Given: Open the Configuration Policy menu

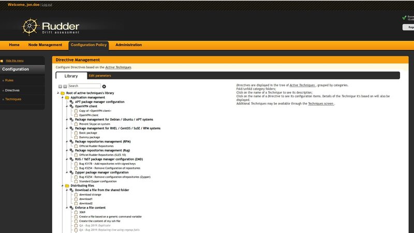Looking at the screenshot, I should pyautogui.click(x=88, y=45).
